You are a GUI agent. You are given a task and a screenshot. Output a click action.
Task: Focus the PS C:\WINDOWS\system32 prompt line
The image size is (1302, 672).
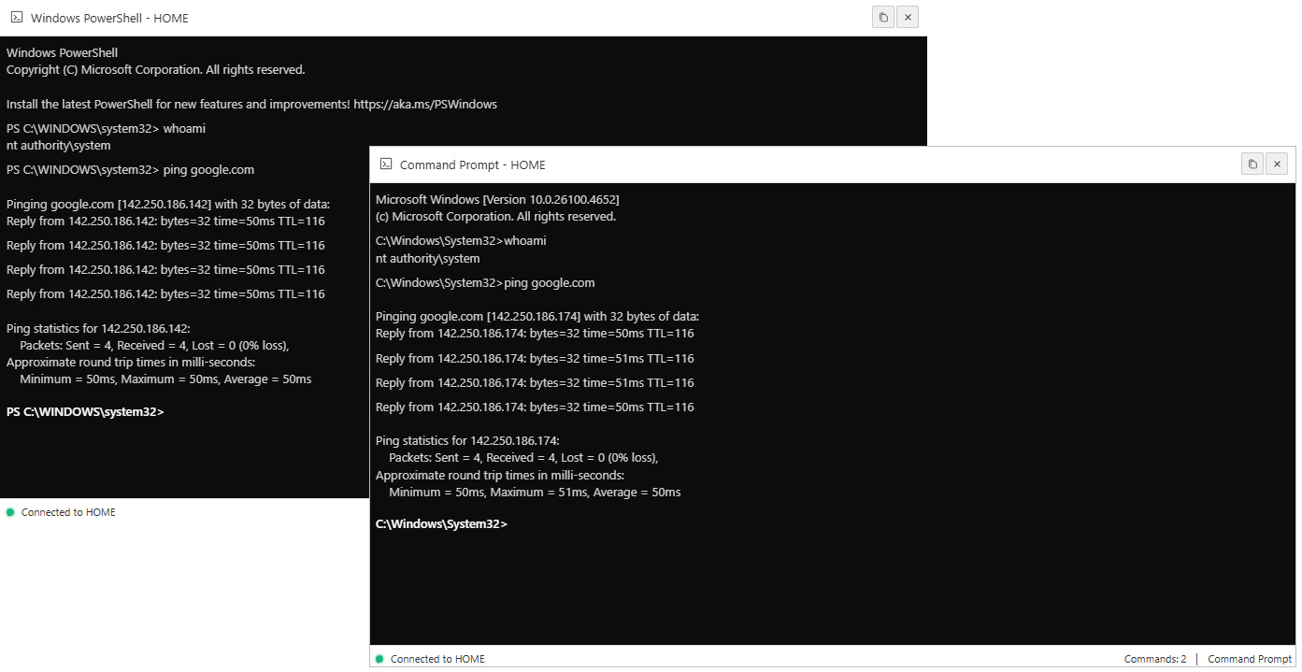[84, 411]
